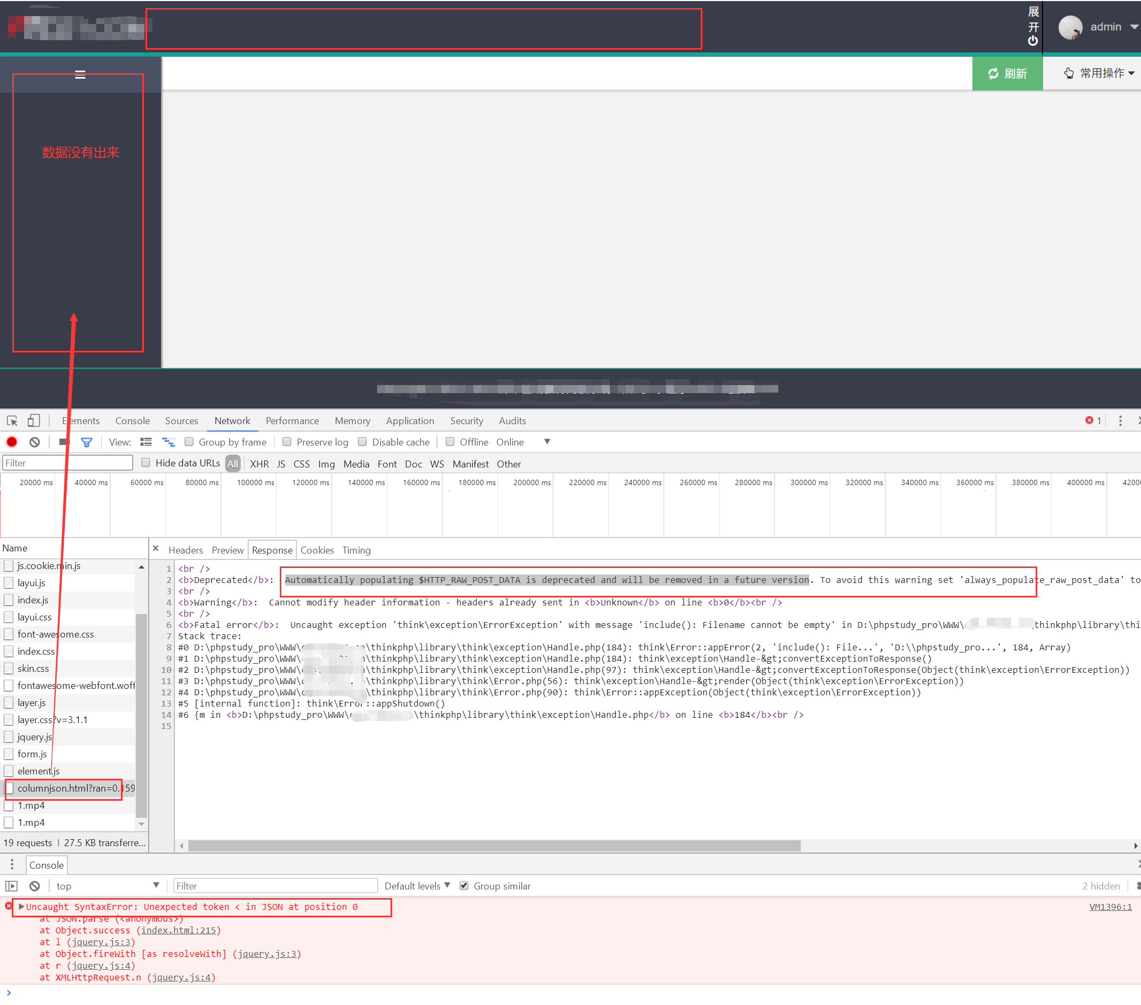Click the network filter funnel icon
The image size is (1141, 1005).
(x=87, y=442)
